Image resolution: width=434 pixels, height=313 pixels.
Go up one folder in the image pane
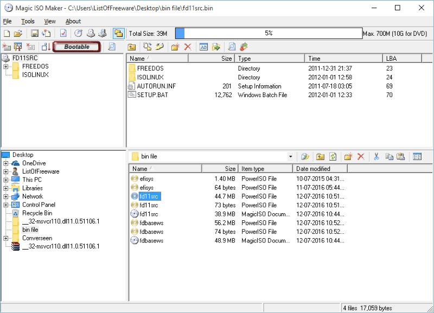132,47
